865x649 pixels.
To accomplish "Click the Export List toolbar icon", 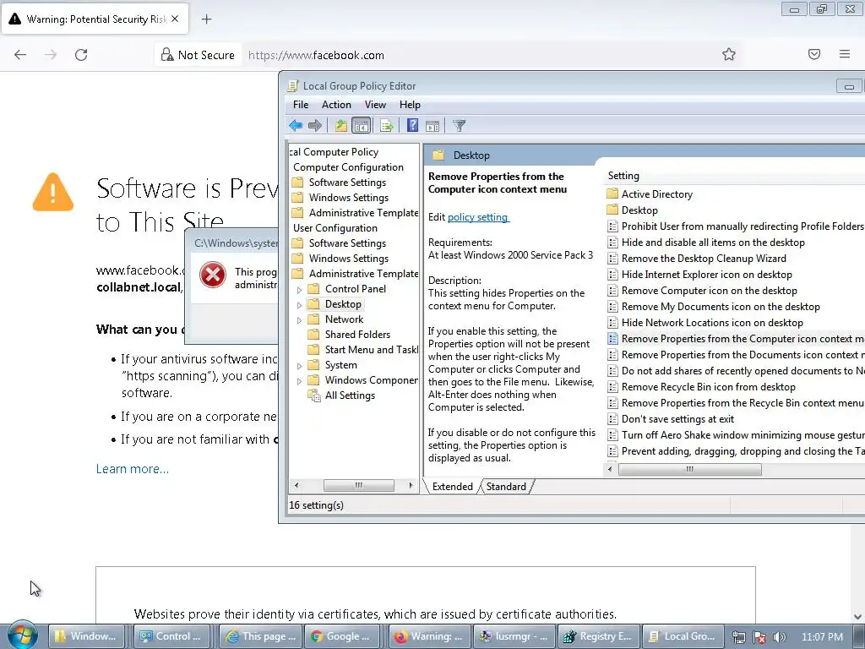I will [x=386, y=126].
